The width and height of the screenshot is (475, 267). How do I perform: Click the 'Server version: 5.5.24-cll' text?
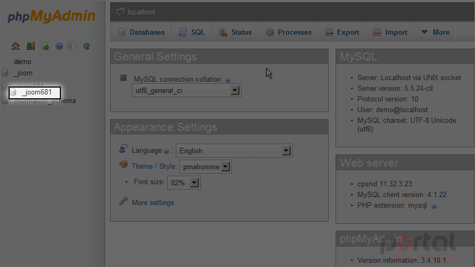395,89
